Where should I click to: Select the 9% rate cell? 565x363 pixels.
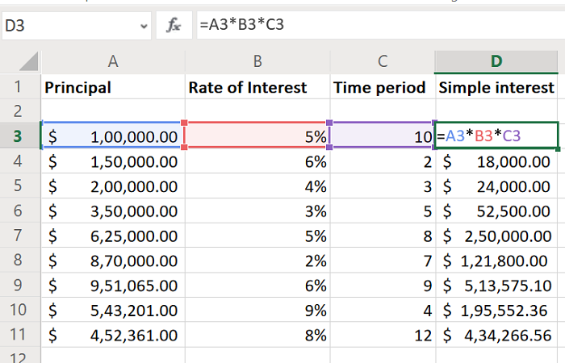point(256,311)
